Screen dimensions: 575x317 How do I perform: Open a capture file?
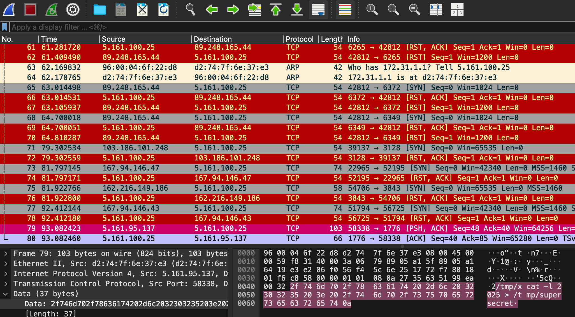pyautogui.click(x=99, y=10)
